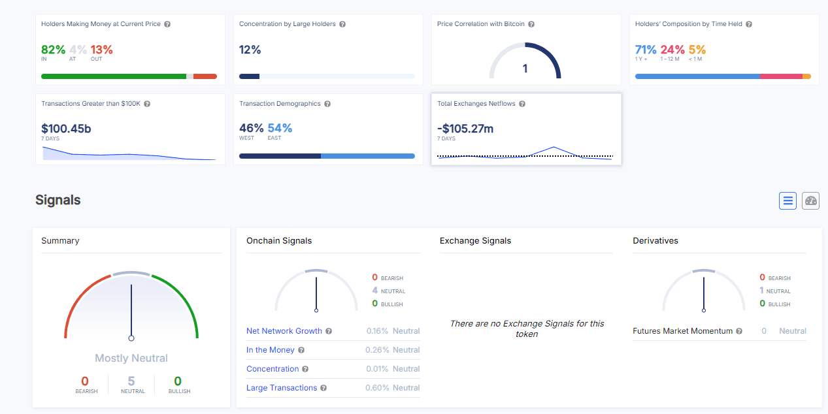Click the East segment of Transaction Demographics bar
This screenshot has width=828, height=414.
click(367, 156)
